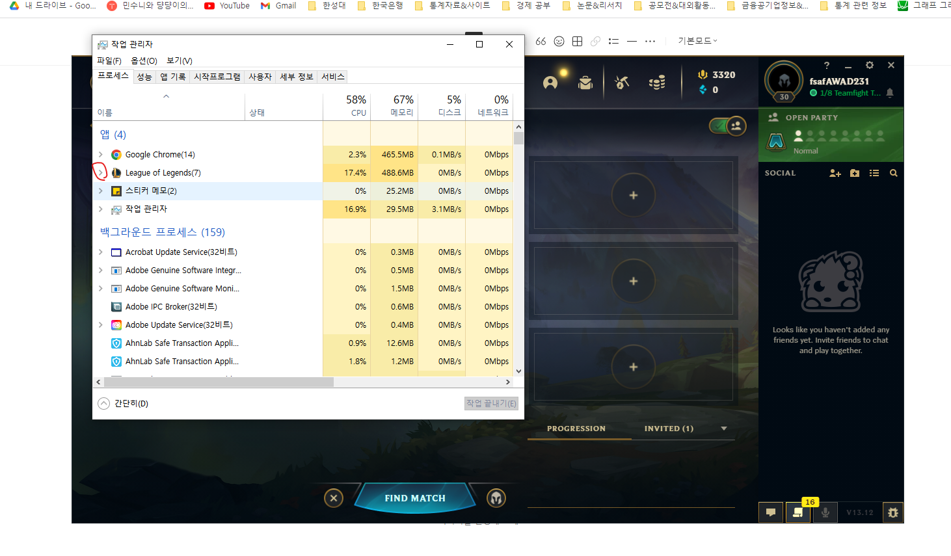Expand Adobe Genuine Software Integr... row
Image resolution: width=951 pixels, height=556 pixels.
[101, 271]
